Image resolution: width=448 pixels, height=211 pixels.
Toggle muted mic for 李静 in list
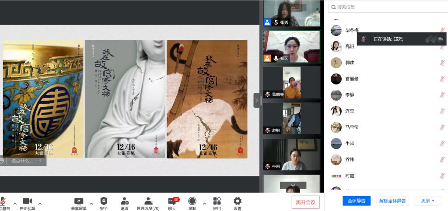443,95
